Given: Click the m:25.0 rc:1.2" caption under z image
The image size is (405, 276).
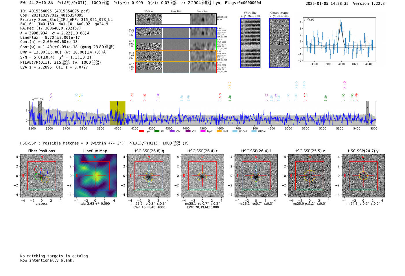Looking at the screenshot, I should (x=310, y=204).
